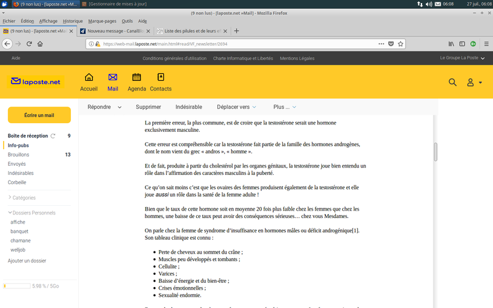Open the Plus ... dropdown
Image resolution: width=493 pixels, height=308 pixels.
(x=285, y=107)
